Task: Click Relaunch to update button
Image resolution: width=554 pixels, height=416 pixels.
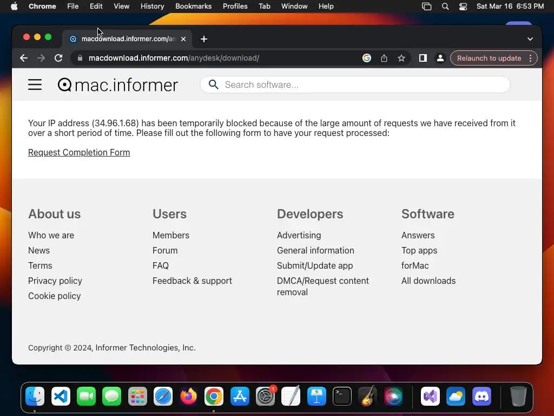Action: point(489,58)
